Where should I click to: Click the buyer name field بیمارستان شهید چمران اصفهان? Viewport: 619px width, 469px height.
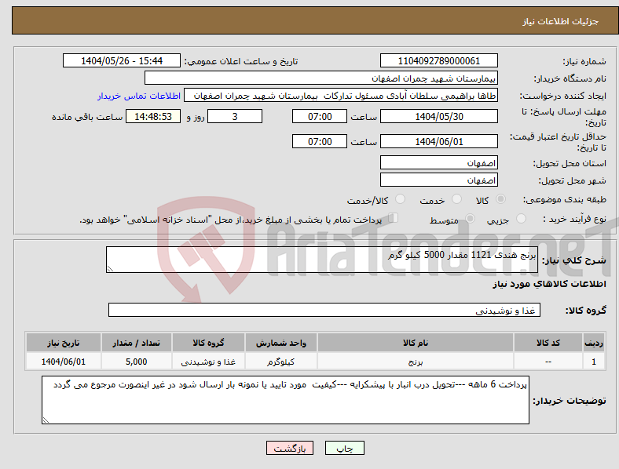321,78
